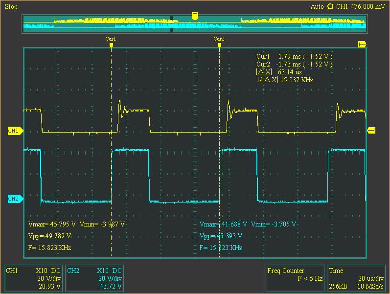Screen dimensions: 390x294
Task: Click the orange flag icon at top-right of grid
Action: click(362, 45)
